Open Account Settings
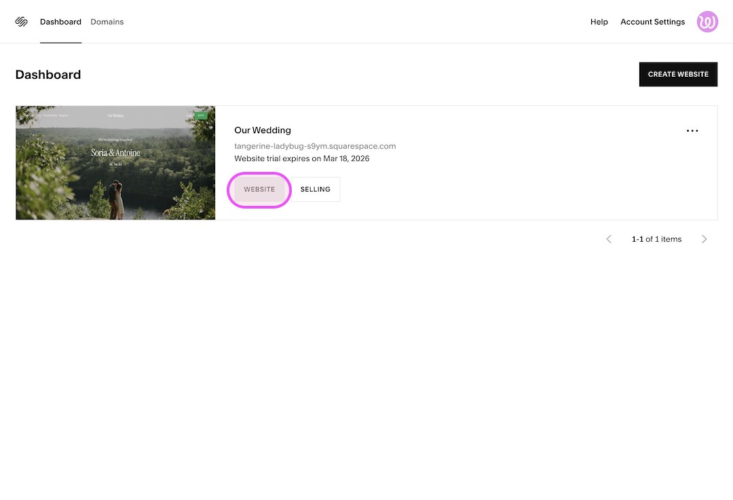Viewport: 733px width, 500px height. [x=652, y=21]
